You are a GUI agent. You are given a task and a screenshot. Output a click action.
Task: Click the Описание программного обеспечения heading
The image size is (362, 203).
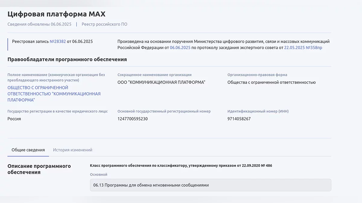pos(39,169)
